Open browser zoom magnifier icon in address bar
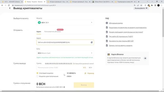164x92 pixels. [135, 5]
